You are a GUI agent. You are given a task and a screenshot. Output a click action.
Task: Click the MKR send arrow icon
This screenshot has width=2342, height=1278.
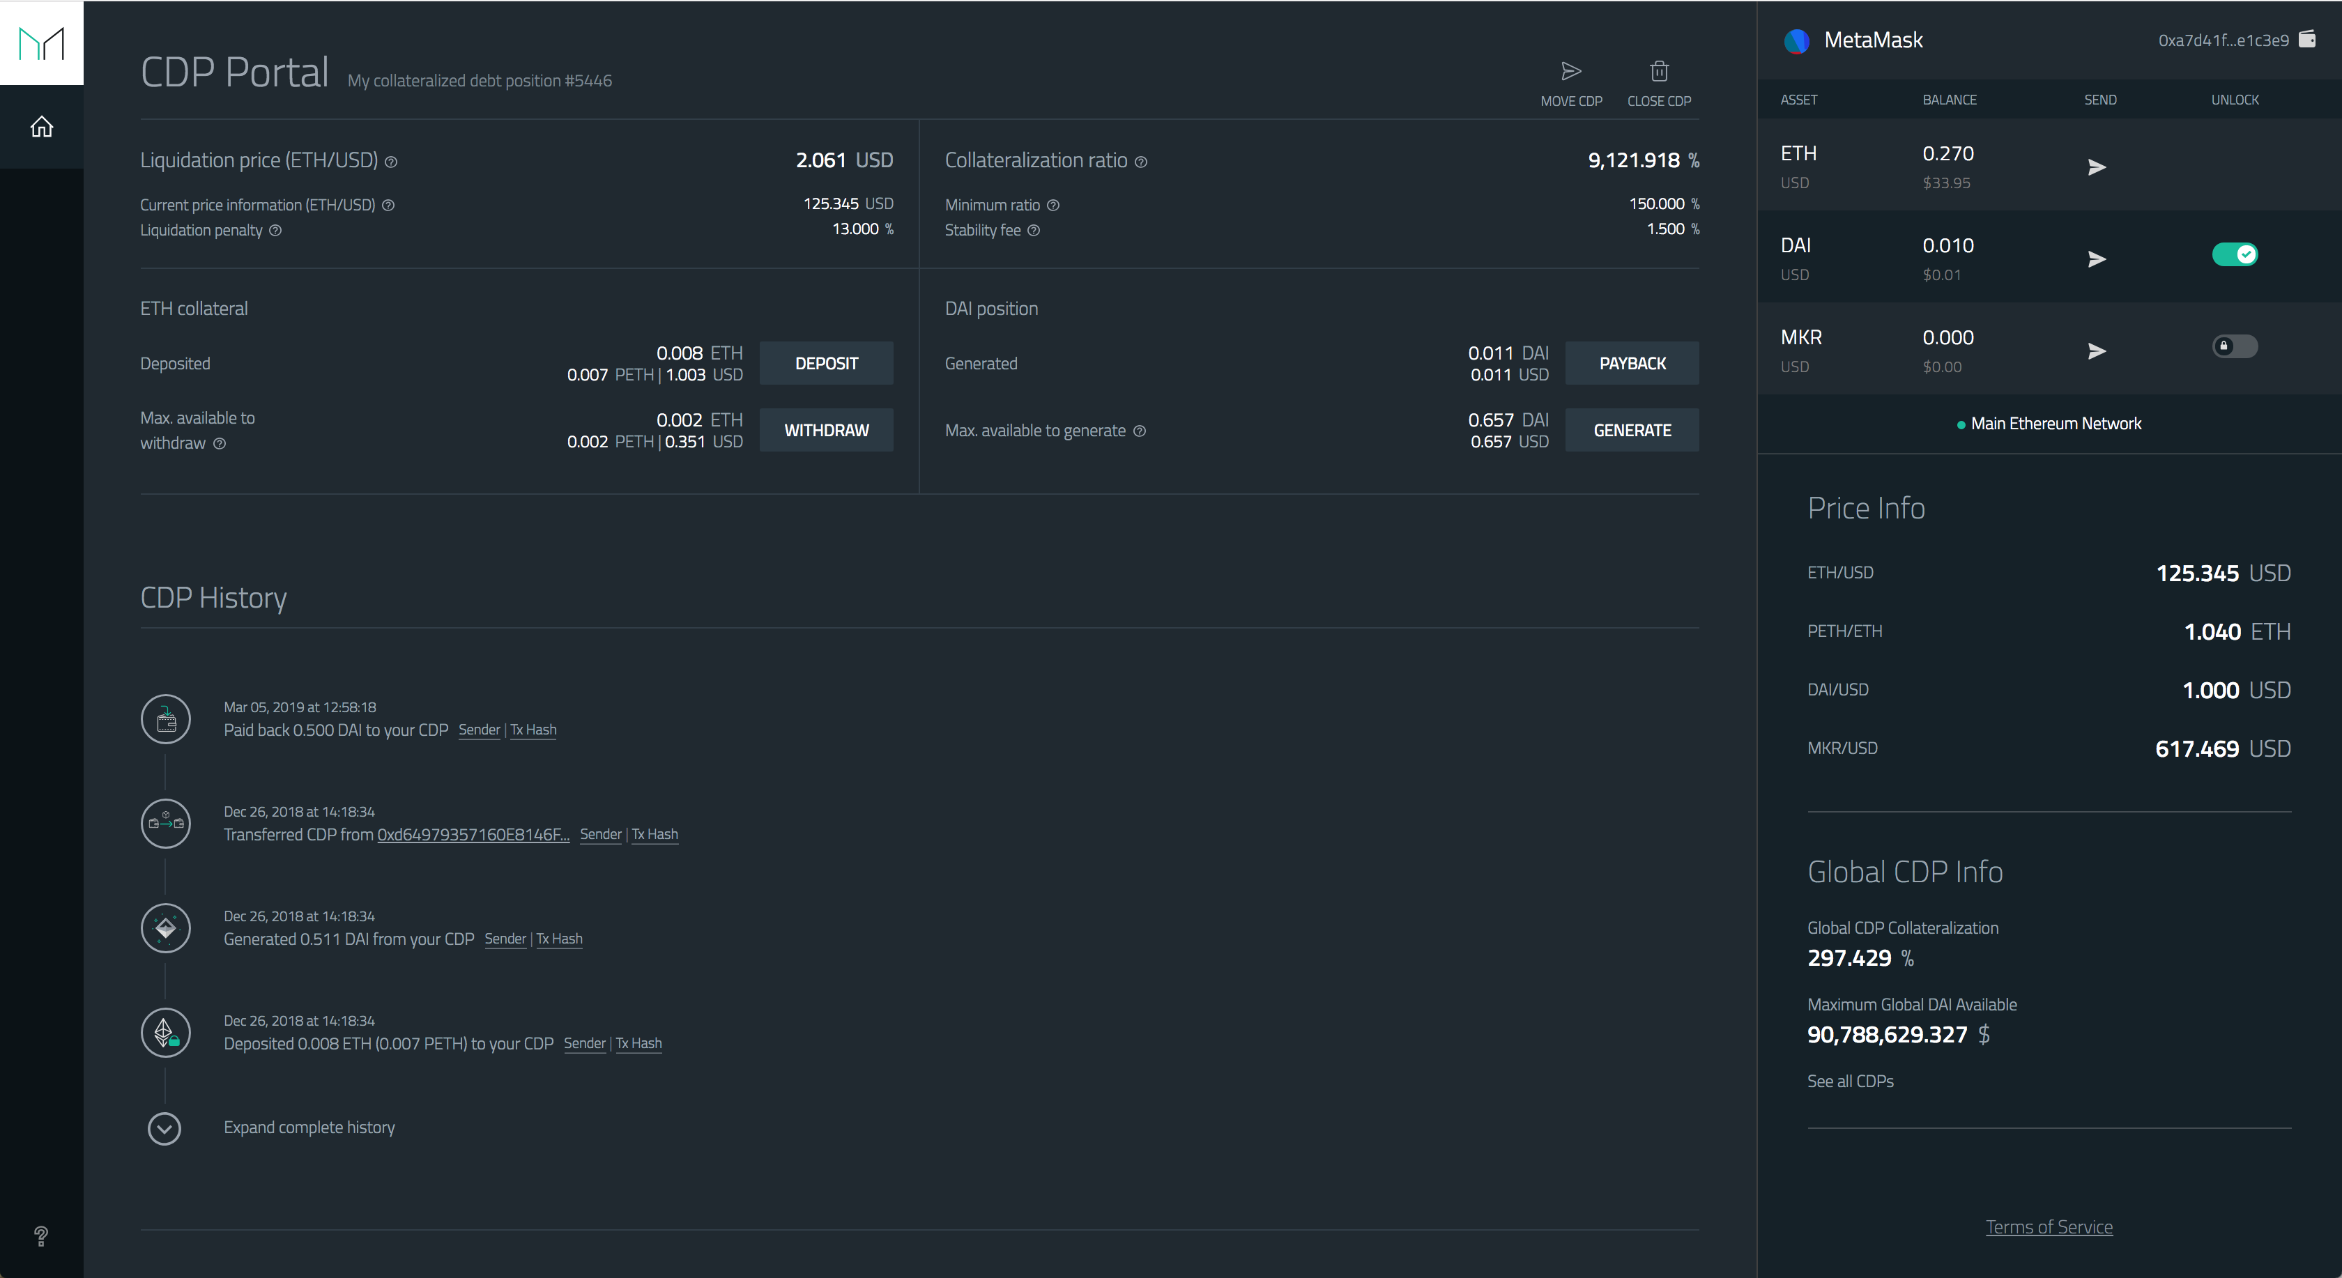coord(2097,351)
